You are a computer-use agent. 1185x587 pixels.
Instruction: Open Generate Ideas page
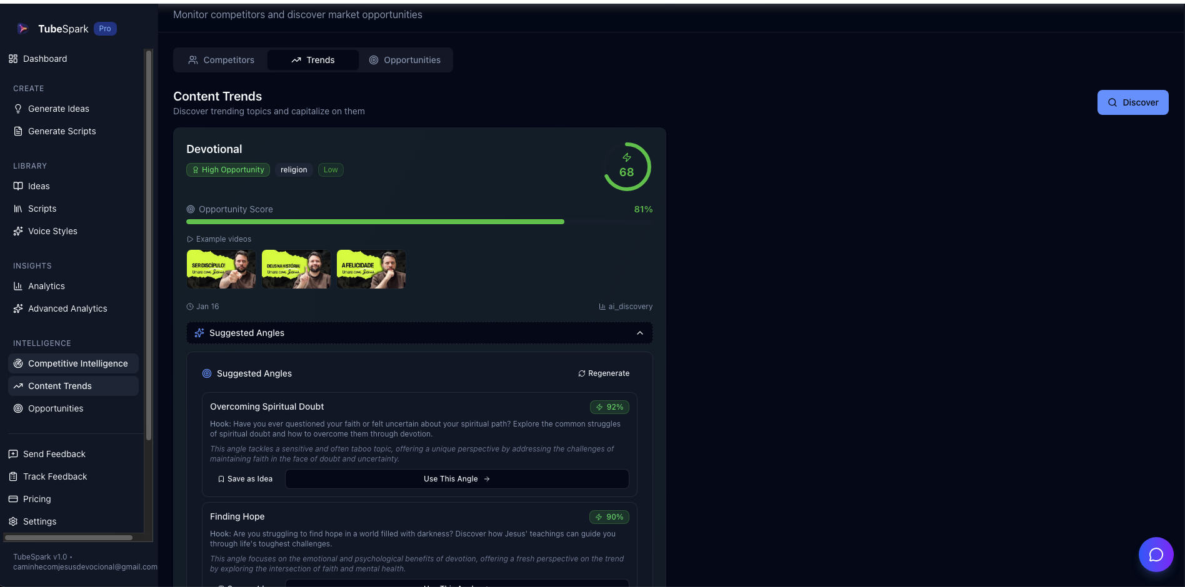(59, 109)
